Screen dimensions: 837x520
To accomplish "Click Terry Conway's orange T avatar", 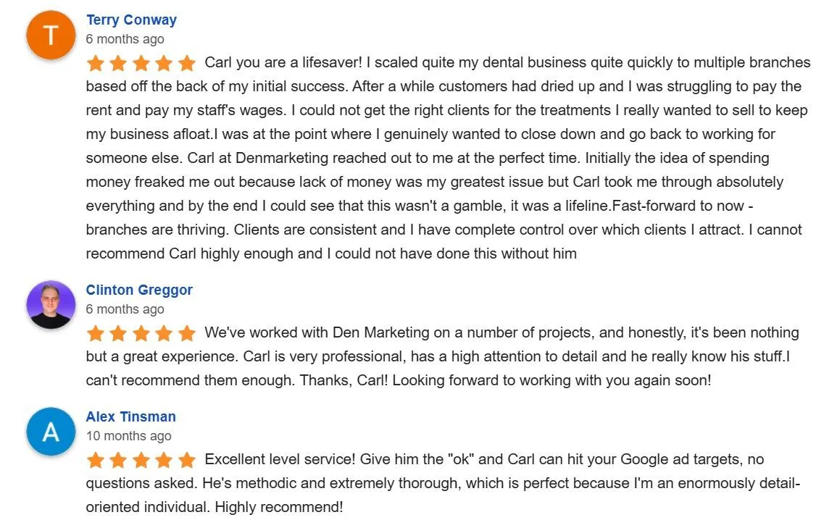I will [51, 35].
